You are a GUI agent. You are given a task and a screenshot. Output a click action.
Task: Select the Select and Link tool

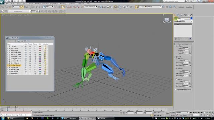coord(2,7)
